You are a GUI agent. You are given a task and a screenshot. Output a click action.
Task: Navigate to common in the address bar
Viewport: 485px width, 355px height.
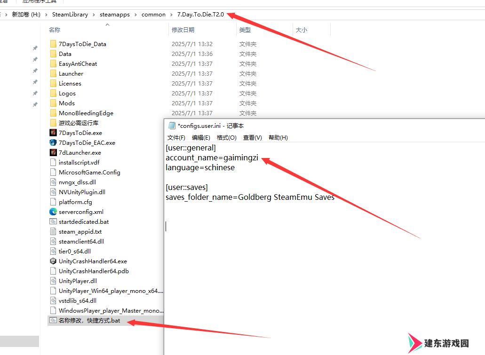[153, 15]
